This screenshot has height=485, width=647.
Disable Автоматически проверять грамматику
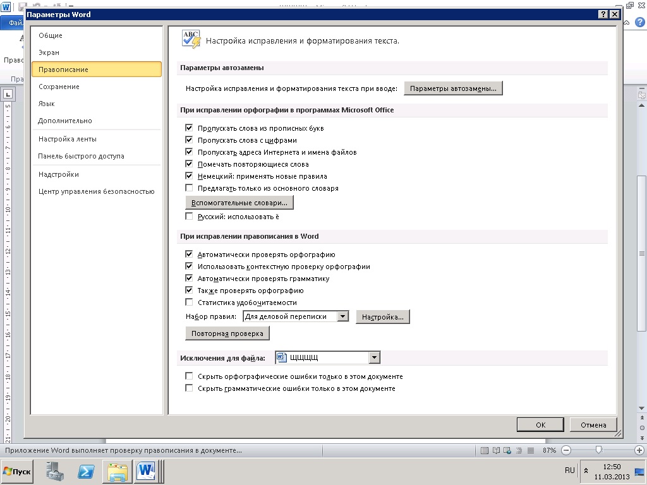pyautogui.click(x=189, y=278)
